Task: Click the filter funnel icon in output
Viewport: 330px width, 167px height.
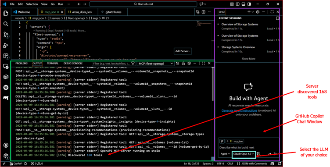Action: click(133, 63)
